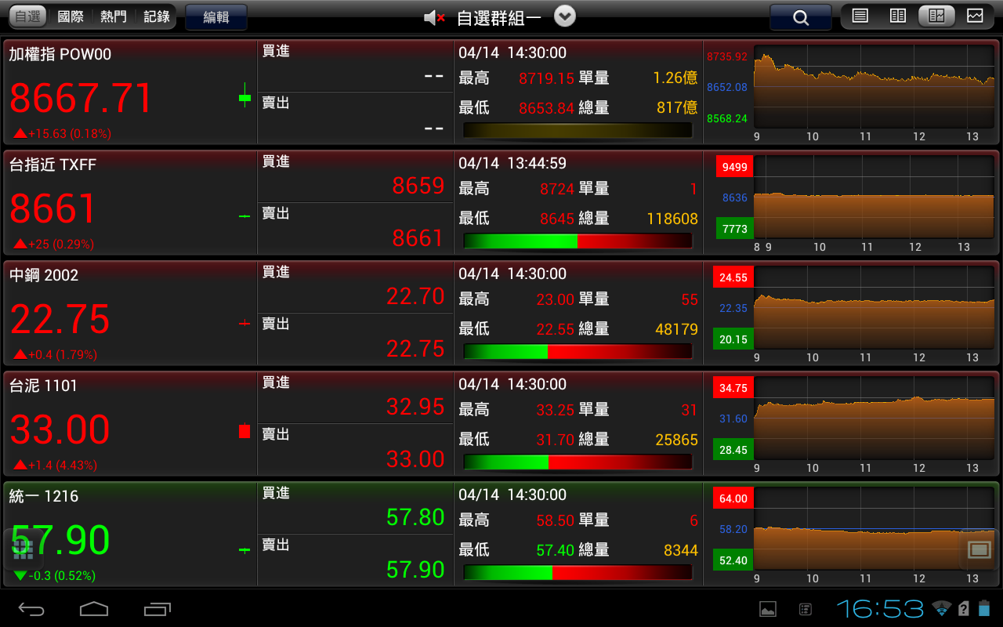Select the detailed quote layout icon
Screen dimensions: 1003x627
936,16
